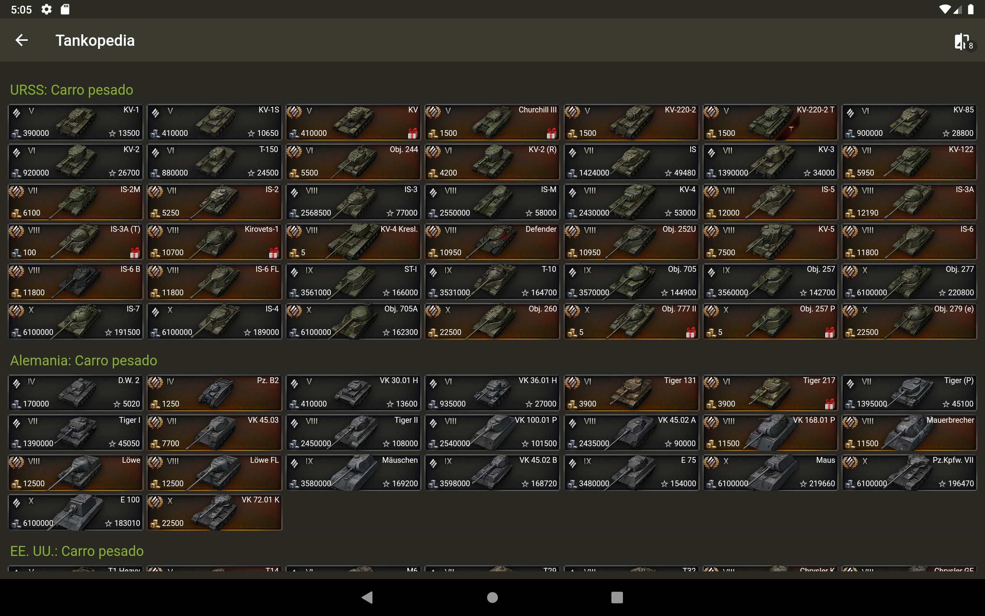Open the IS-M tank card

492,202
